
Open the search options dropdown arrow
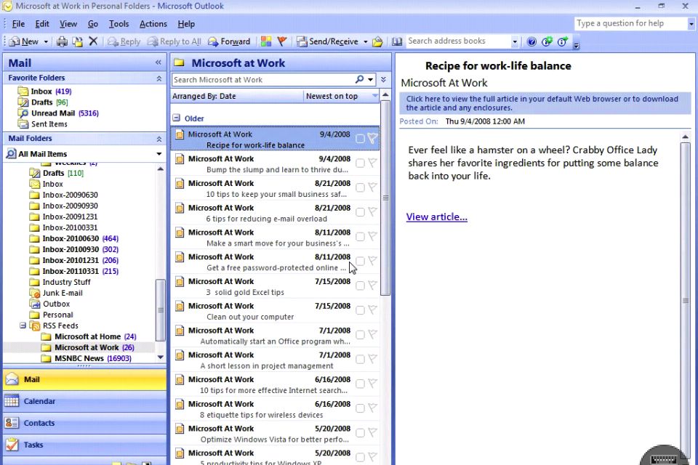[370, 80]
